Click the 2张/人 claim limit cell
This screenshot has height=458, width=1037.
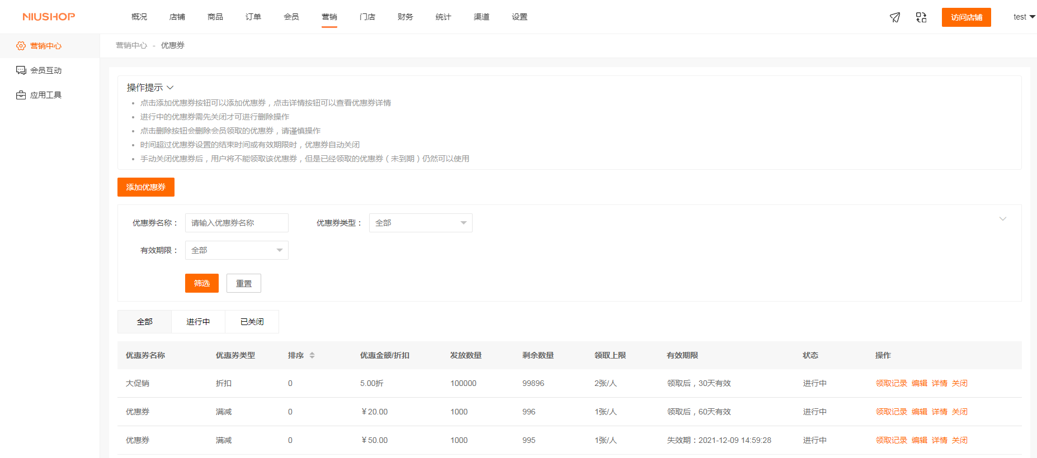point(606,383)
